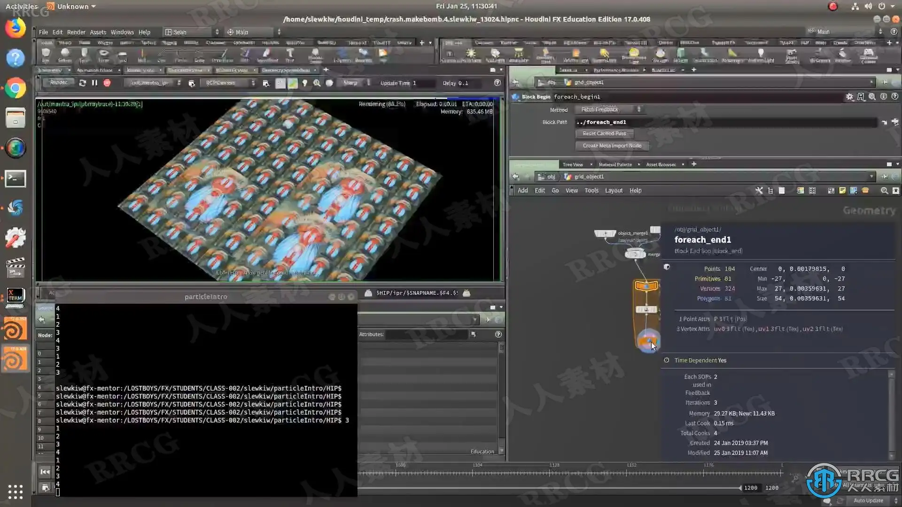The height and width of the screenshot is (507, 902).
Task: Open parameter pane gear settings icon
Action: pos(849,97)
